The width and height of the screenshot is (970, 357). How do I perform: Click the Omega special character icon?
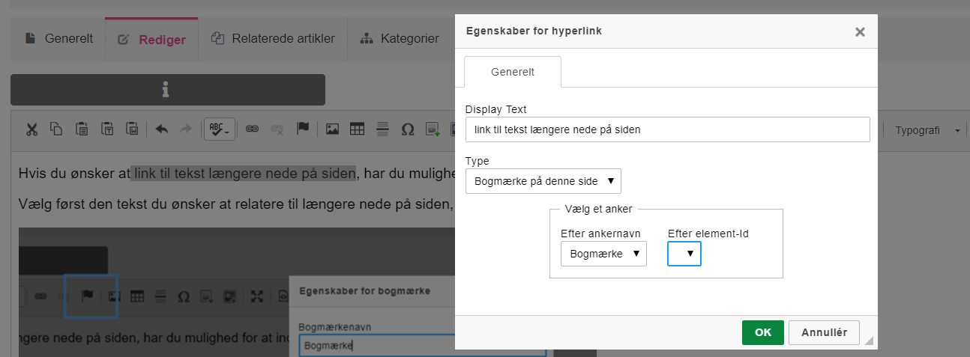tap(408, 129)
